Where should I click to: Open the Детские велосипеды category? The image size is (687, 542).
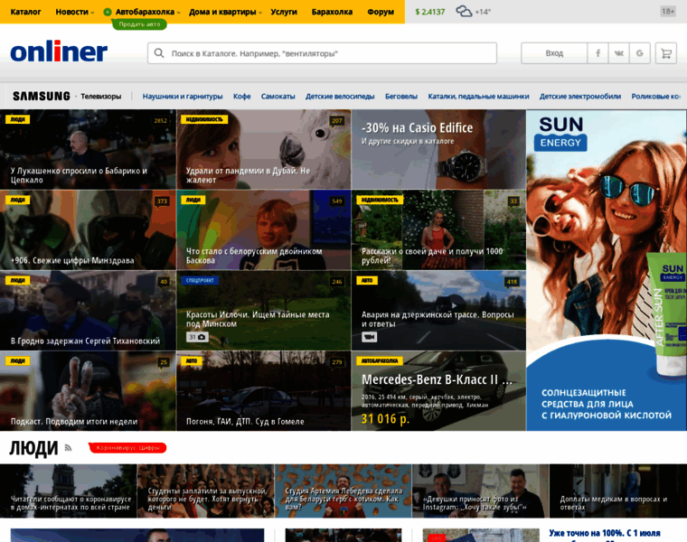click(340, 97)
